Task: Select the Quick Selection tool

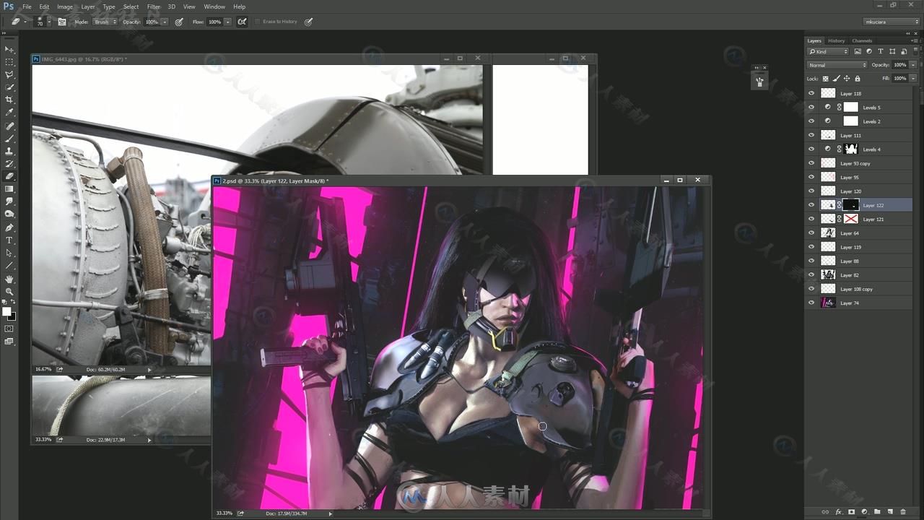Action: (9, 87)
